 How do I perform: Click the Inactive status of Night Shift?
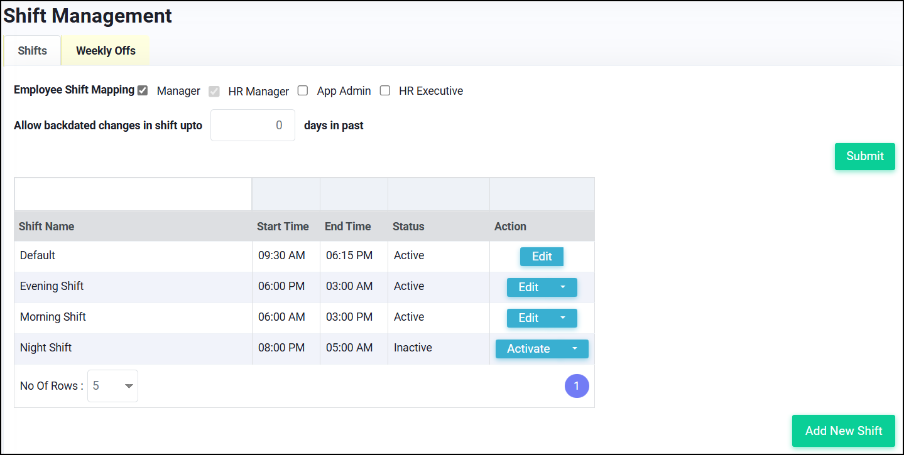[x=413, y=348]
